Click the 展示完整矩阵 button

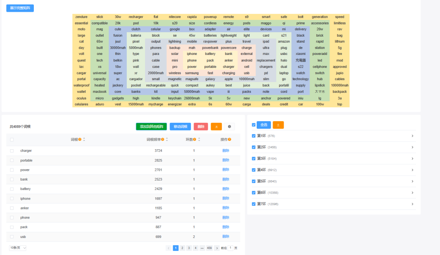pyautogui.click(x=20, y=8)
